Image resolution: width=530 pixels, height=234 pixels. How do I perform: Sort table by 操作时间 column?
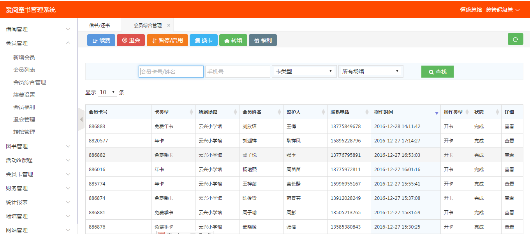click(405, 112)
